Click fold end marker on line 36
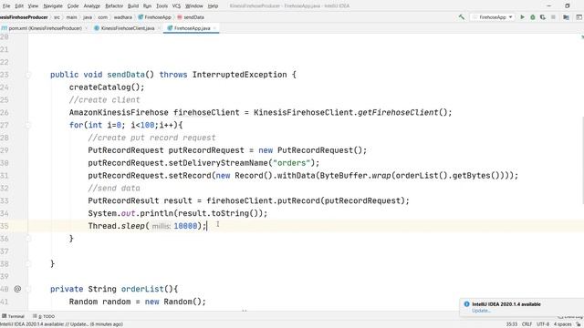Screen dimensions: 584x328 tap(28, 239)
